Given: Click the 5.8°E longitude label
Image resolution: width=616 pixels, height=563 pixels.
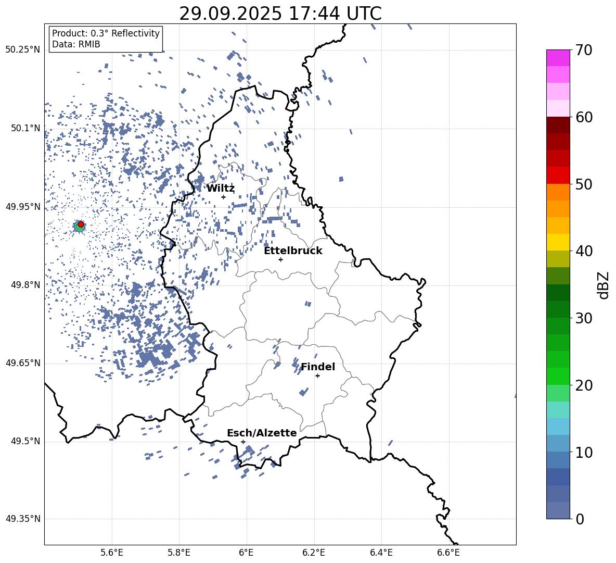Looking at the screenshot, I should pos(179,553).
